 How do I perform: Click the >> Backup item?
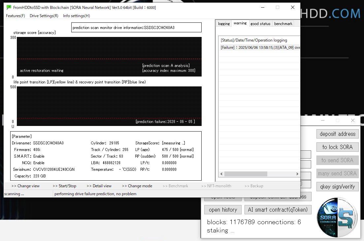point(254,186)
